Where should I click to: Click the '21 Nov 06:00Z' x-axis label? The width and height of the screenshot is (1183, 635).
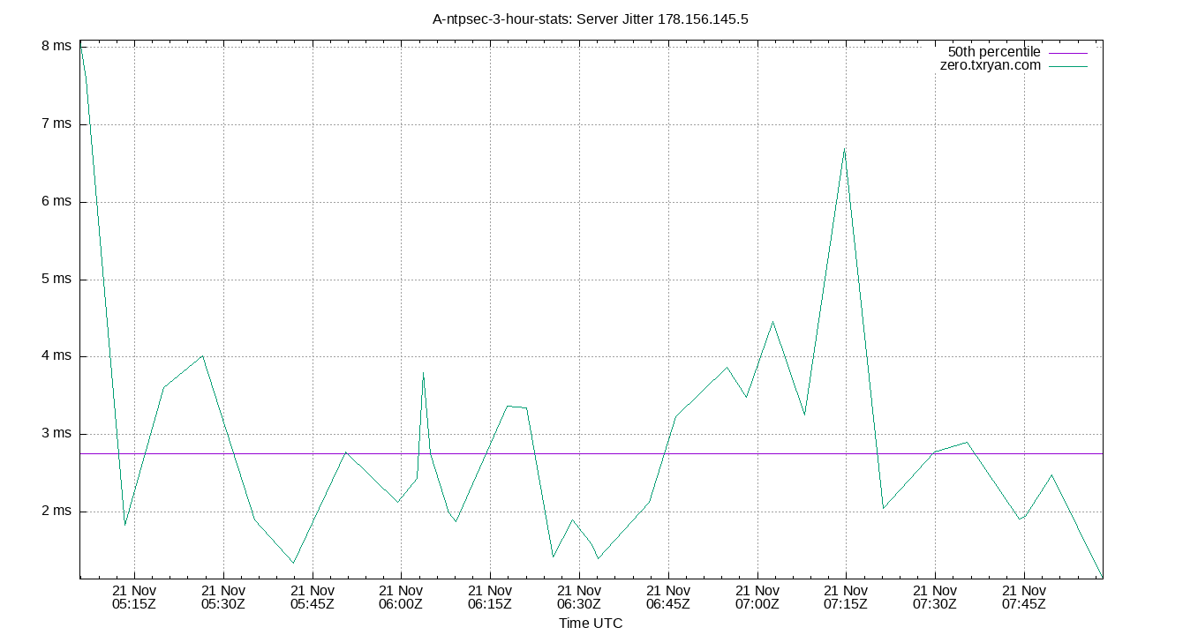[401, 597]
